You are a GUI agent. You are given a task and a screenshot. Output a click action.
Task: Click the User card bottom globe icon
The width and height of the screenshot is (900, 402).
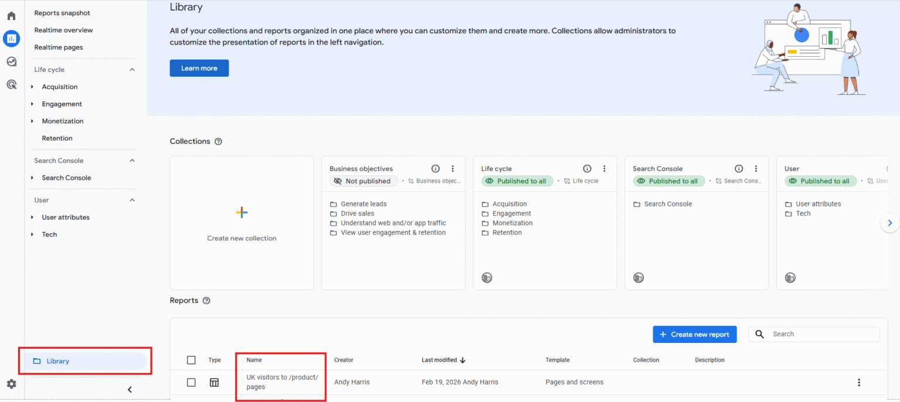point(790,277)
